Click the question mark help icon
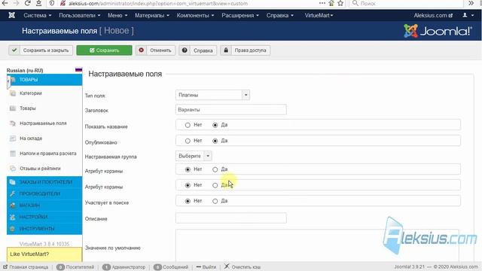 click(185, 50)
